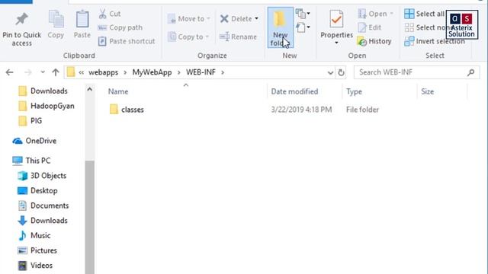Navigate to webapps in breadcrumb

(104, 72)
